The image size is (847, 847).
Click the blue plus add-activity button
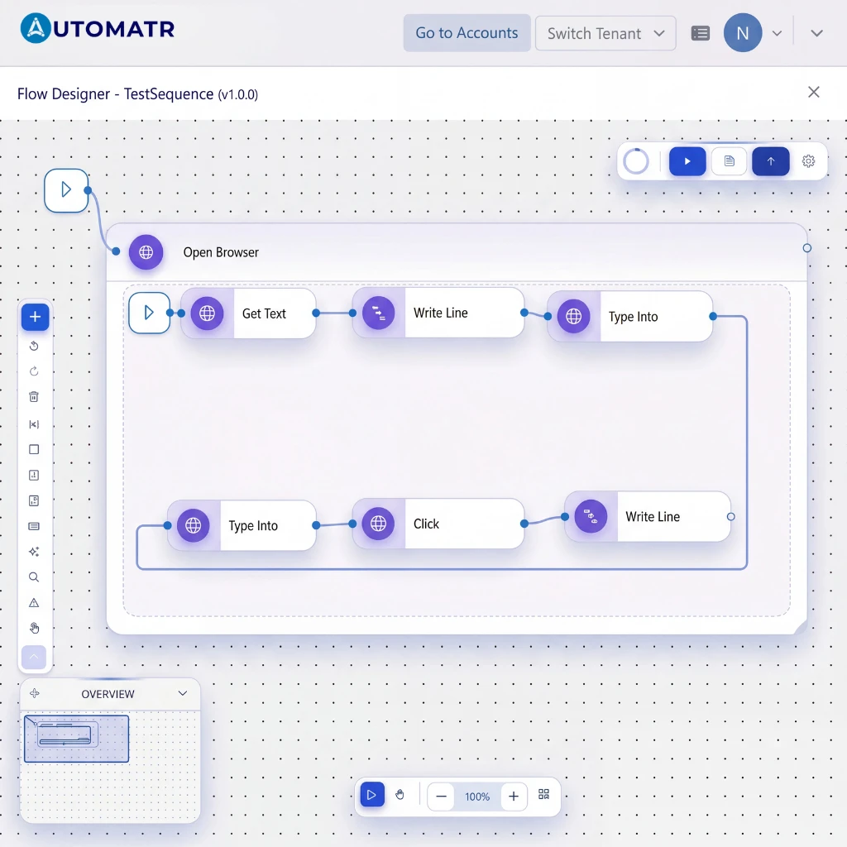click(x=35, y=317)
